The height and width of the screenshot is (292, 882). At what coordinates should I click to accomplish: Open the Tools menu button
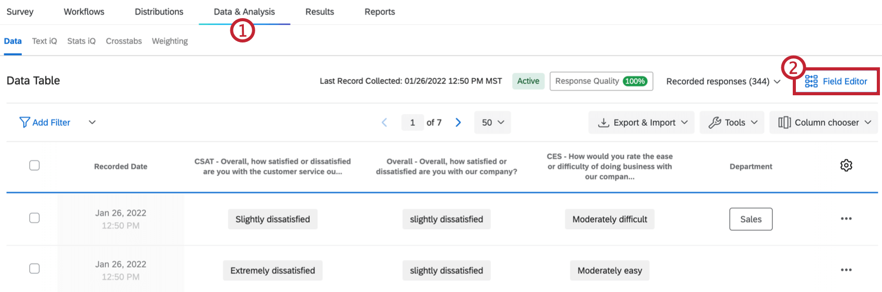(x=732, y=122)
